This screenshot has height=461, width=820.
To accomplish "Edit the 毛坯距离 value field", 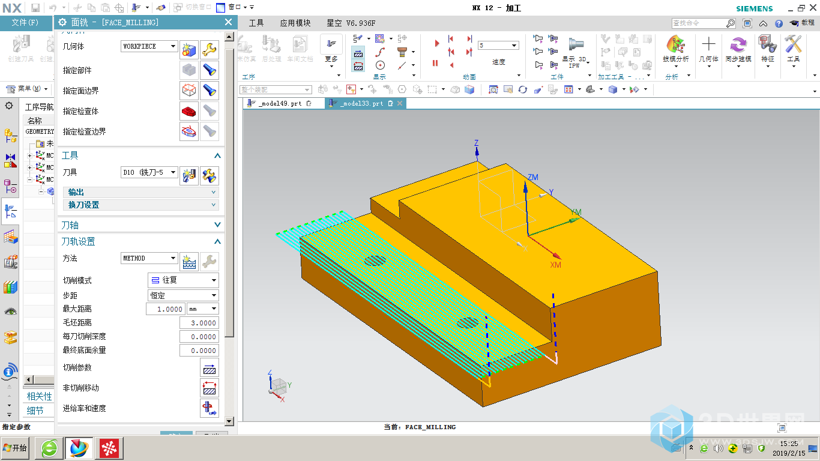I will tap(199, 323).
